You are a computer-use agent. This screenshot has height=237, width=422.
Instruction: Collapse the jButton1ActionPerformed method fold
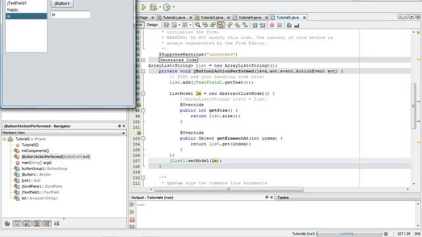pyautogui.click(x=143, y=71)
